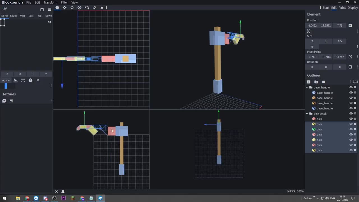Open the three-dot menu on Rotation row

click(x=357, y=67)
